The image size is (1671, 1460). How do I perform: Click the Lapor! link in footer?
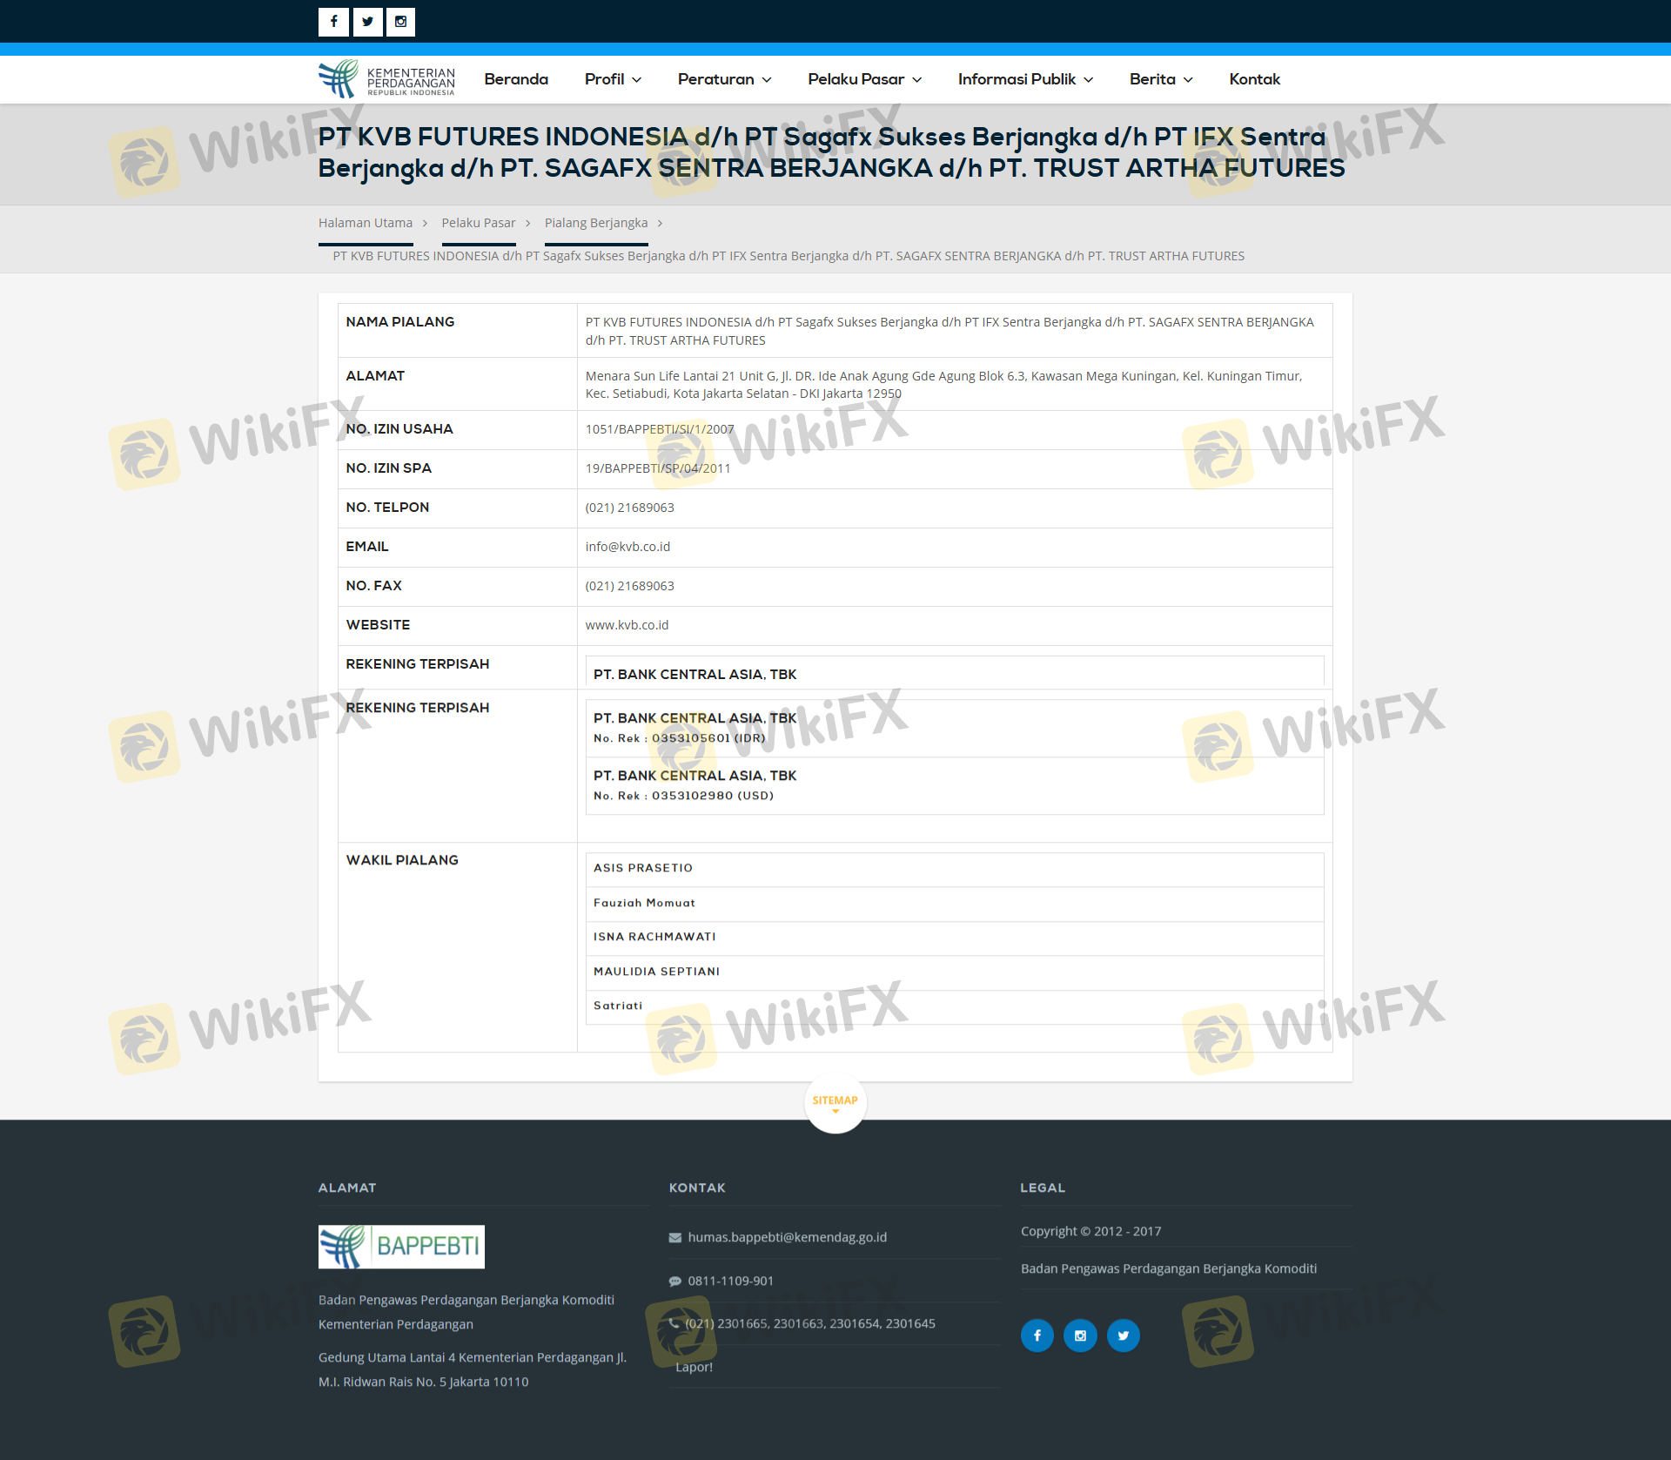[694, 1367]
